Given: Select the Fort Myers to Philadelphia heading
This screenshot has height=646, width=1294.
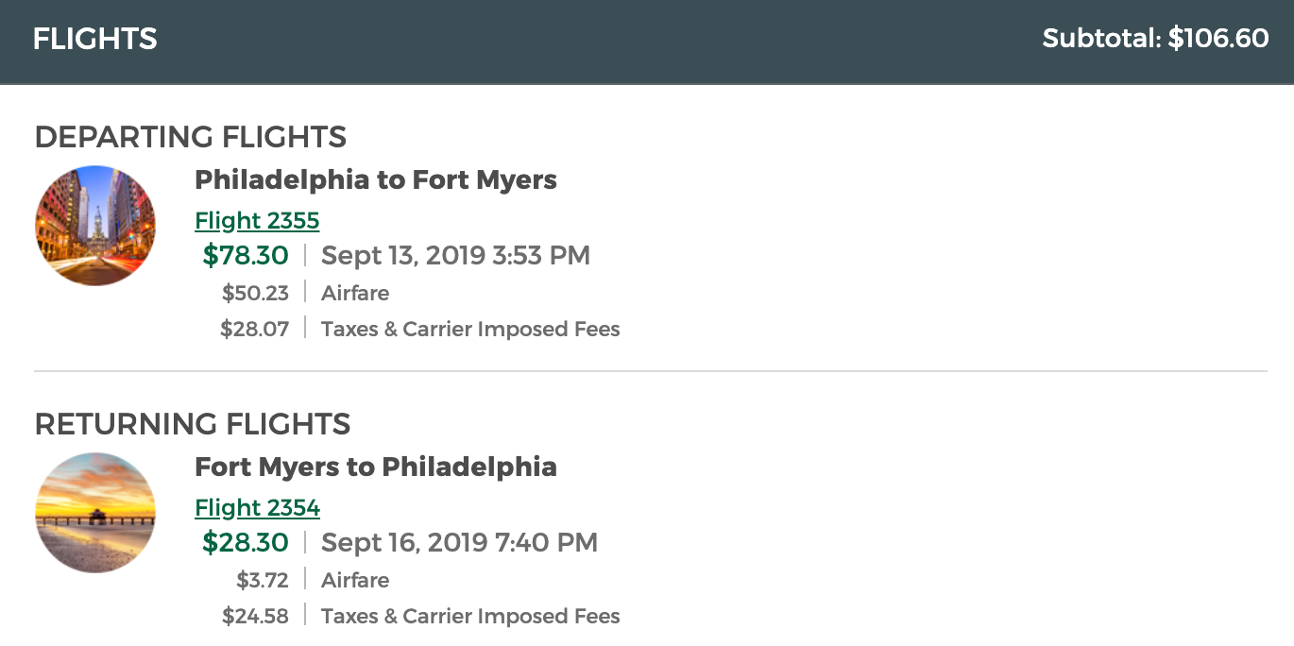Looking at the screenshot, I should pyautogui.click(x=376, y=467).
